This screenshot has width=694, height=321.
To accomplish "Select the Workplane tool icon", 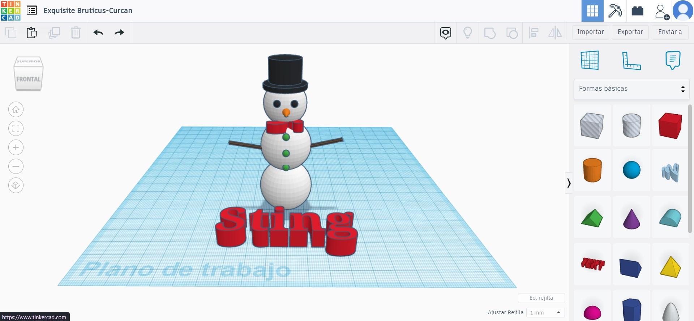I will (590, 60).
